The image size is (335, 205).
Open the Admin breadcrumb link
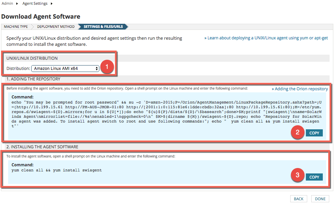(x=7, y=3)
